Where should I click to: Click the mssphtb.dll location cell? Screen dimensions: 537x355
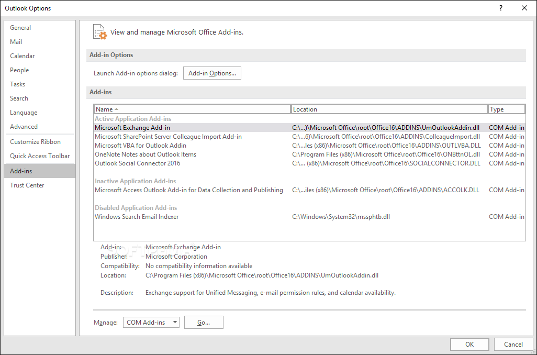click(341, 217)
